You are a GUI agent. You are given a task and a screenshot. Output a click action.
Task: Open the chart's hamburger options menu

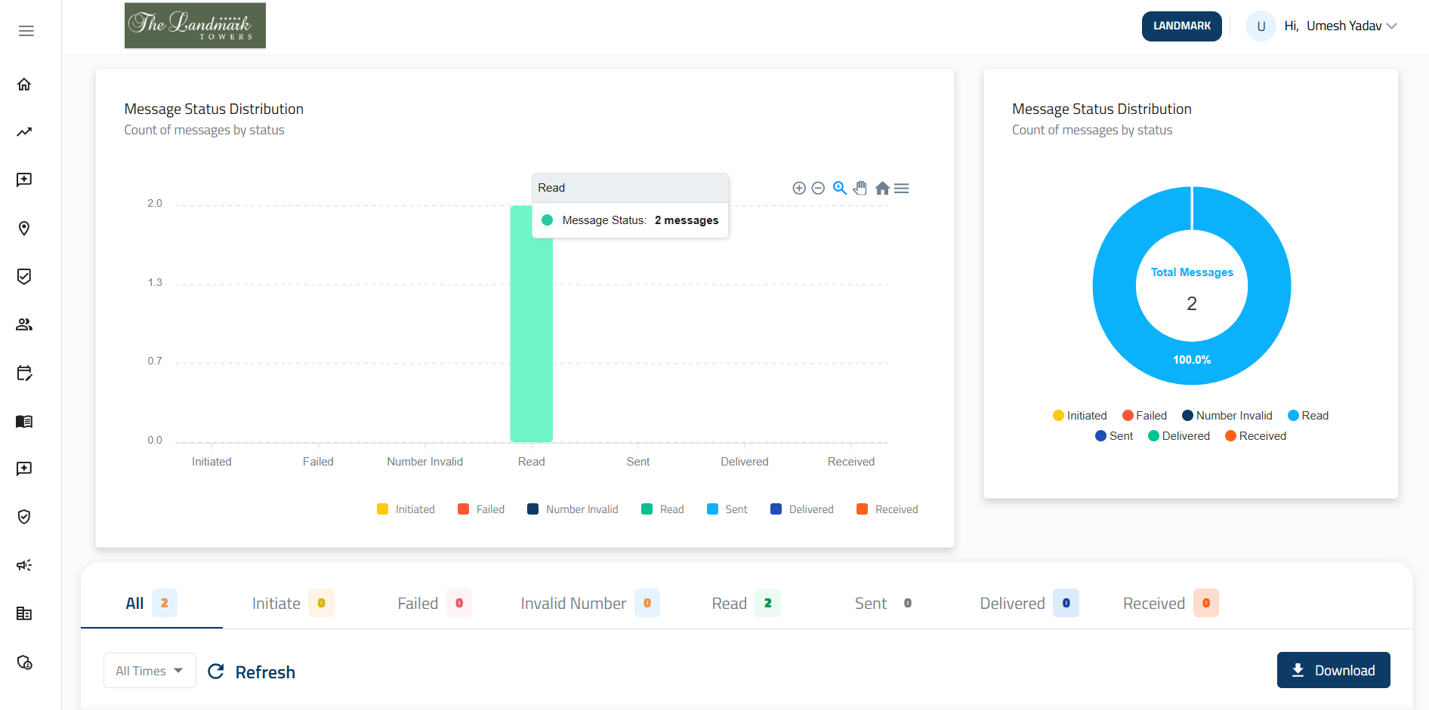coord(901,188)
